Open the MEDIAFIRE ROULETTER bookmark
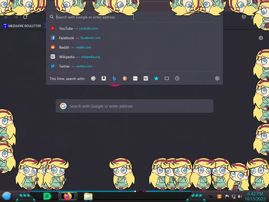The height and width of the screenshot is (202, 269). click(x=22, y=26)
